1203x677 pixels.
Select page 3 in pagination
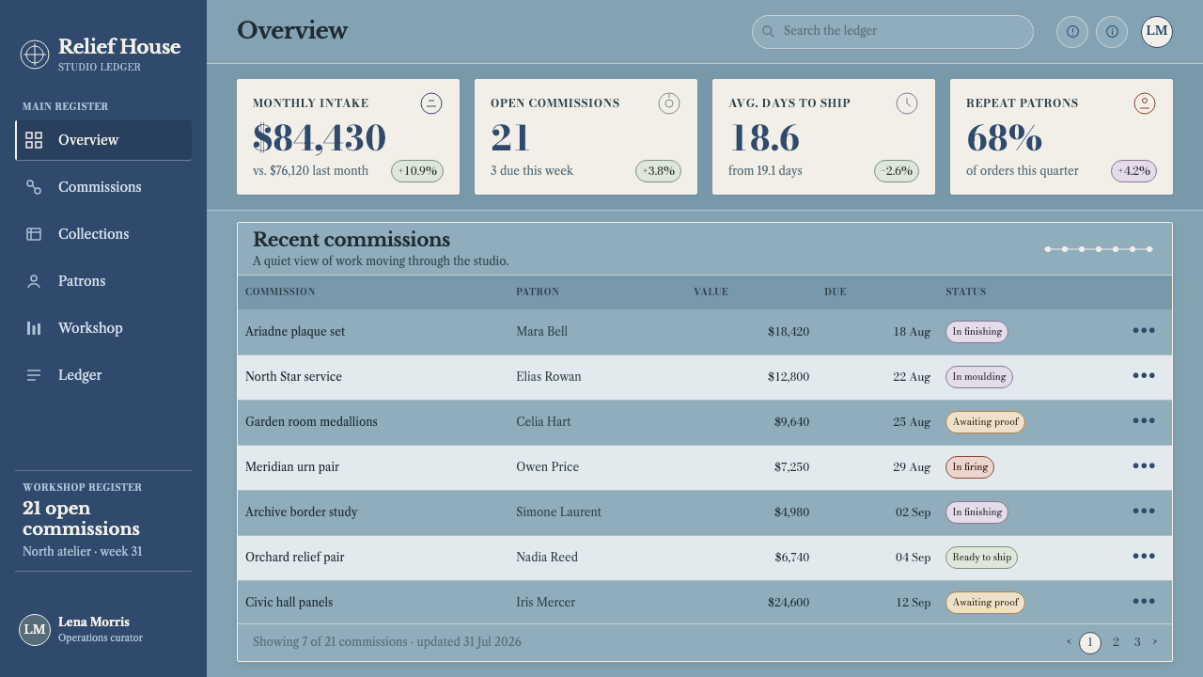pyautogui.click(x=1137, y=642)
